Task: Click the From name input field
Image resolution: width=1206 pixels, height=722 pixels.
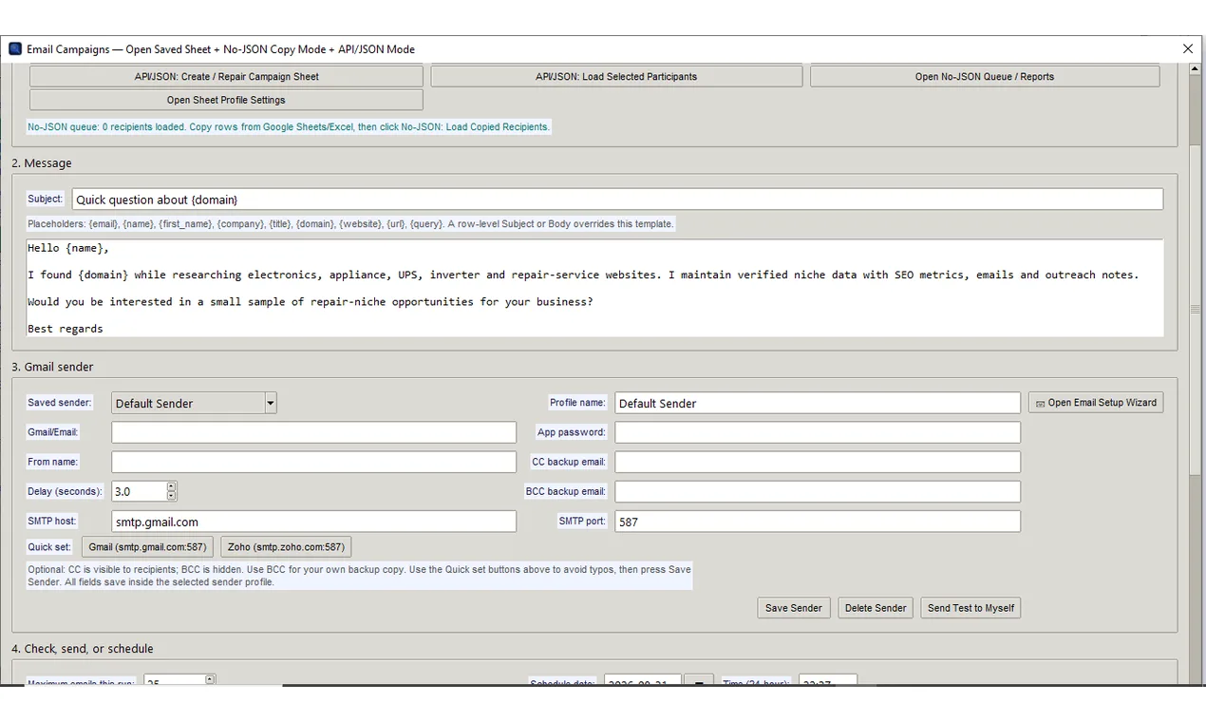Action: [313, 462]
